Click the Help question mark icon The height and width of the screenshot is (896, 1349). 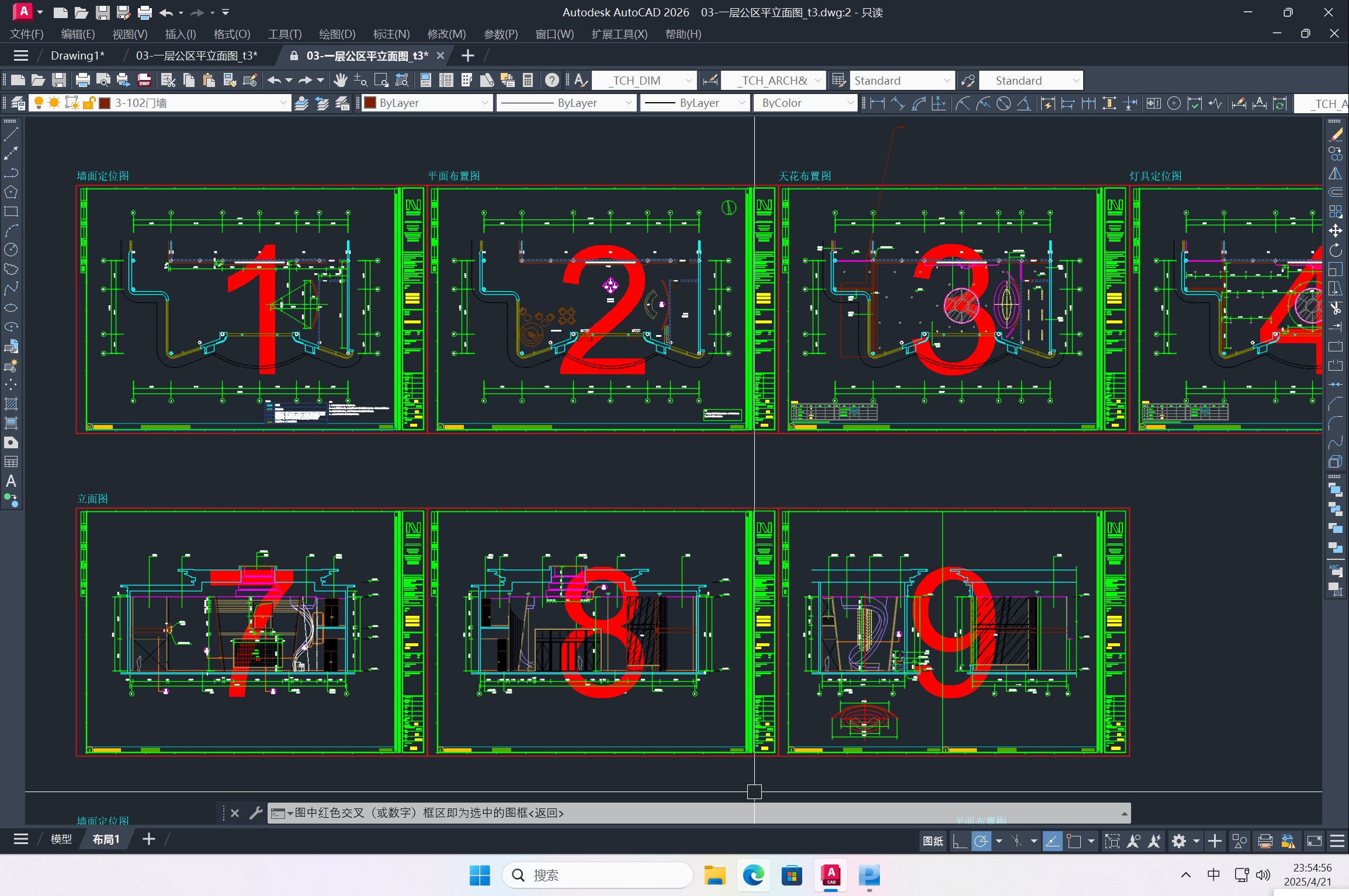(x=552, y=81)
